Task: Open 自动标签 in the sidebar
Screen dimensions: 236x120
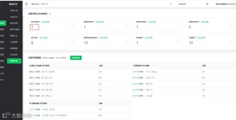Action: coord(14,55)
